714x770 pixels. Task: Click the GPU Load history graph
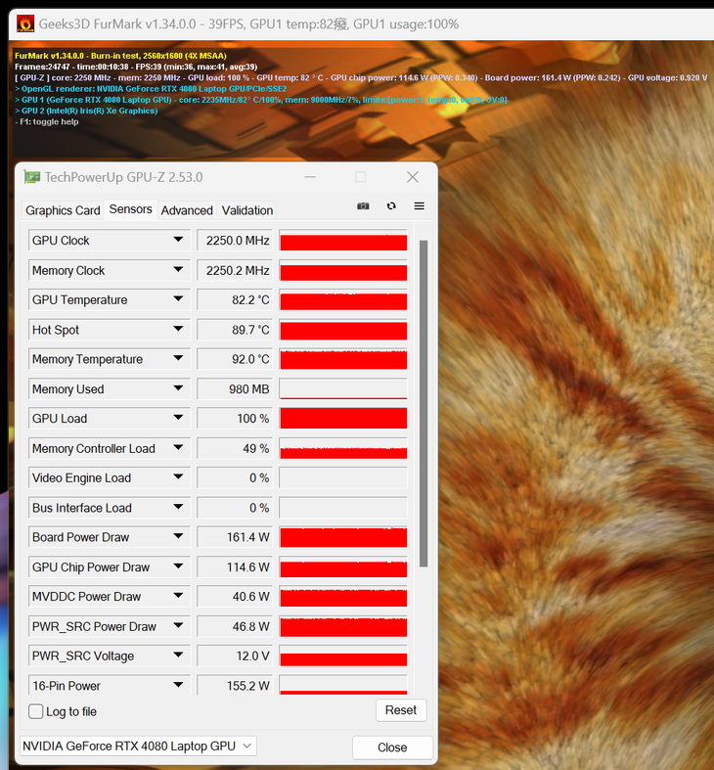coord(343,419)
